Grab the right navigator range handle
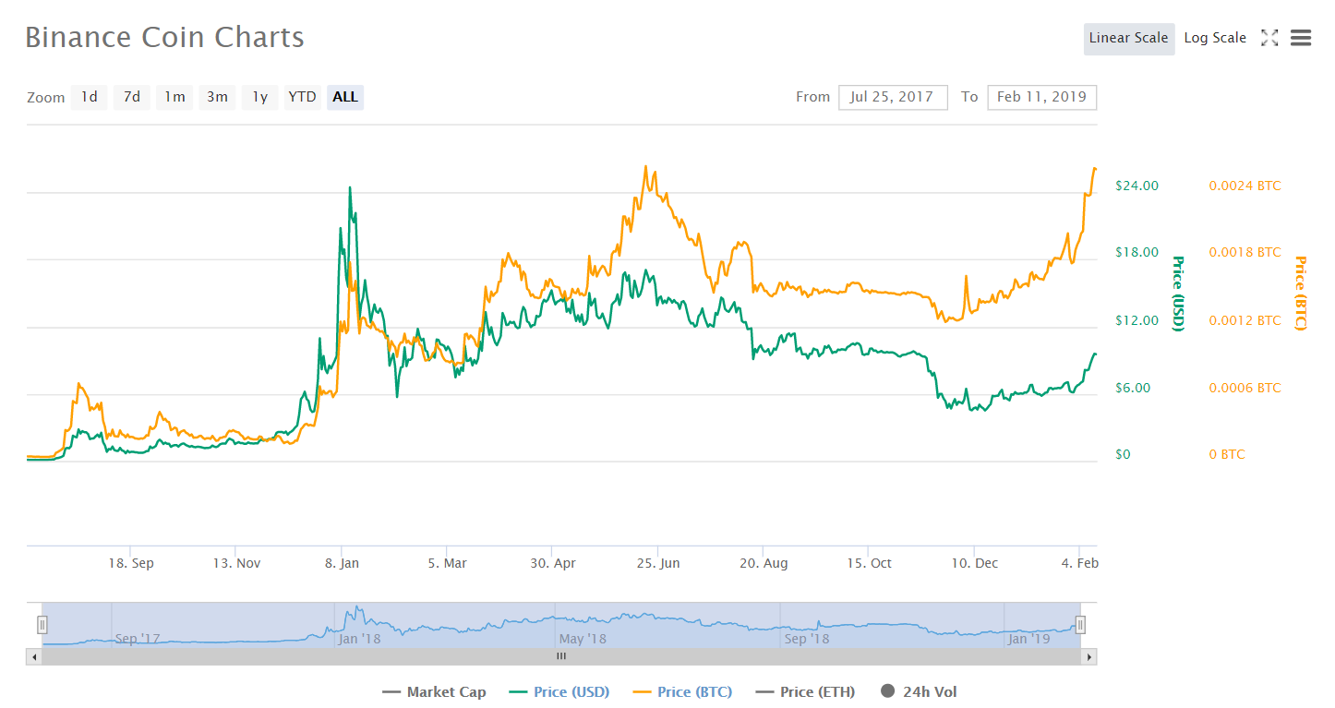This screenshot has width=1335, height=708. [1080, 625]
